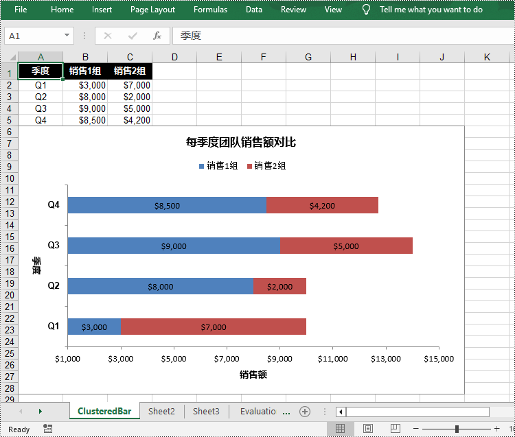Click Tell me what you want to do
Image resolution: width=515 pixels, height=437 pixels.
pos(431,10)
